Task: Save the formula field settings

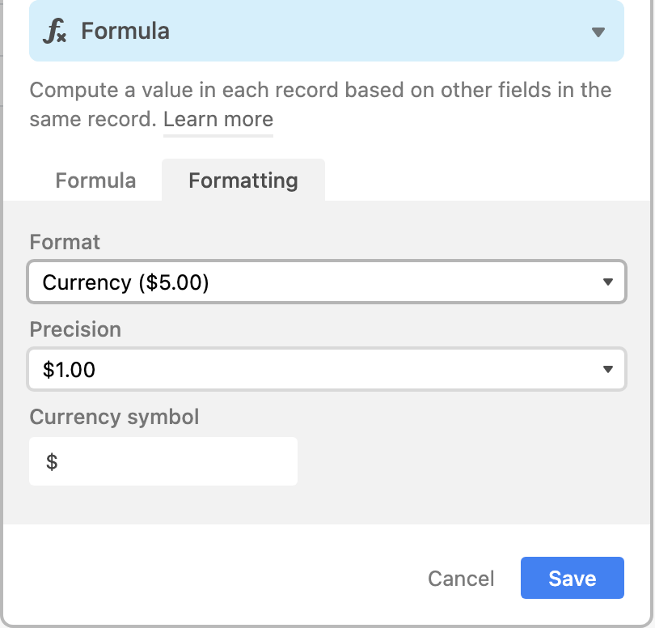Action: [x=573, y=578]
